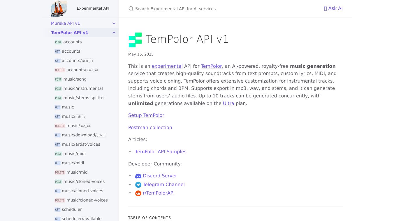Viewport: 394px width, 221px height.
Task: Go to GET music/artist-voices endpoint
Action: coord(81,144)
